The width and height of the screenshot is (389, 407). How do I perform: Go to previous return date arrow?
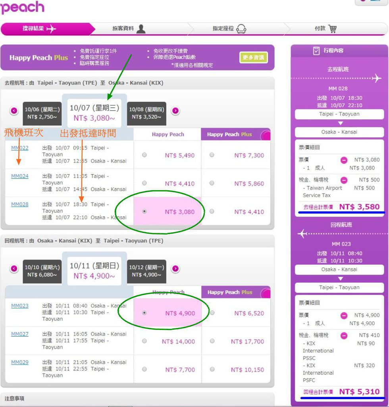pyautogui.click(x=14, y=268)
